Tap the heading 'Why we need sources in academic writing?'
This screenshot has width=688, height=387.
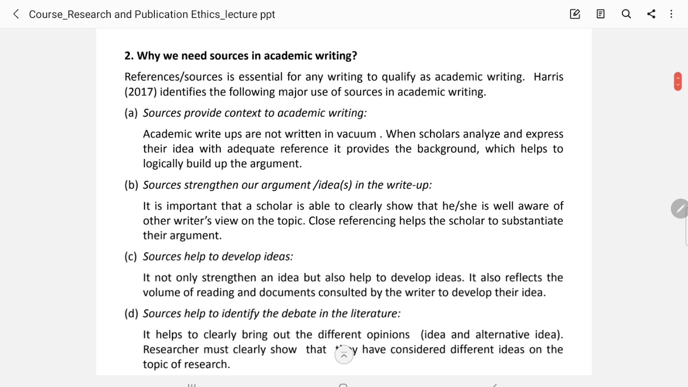(246, 56)
